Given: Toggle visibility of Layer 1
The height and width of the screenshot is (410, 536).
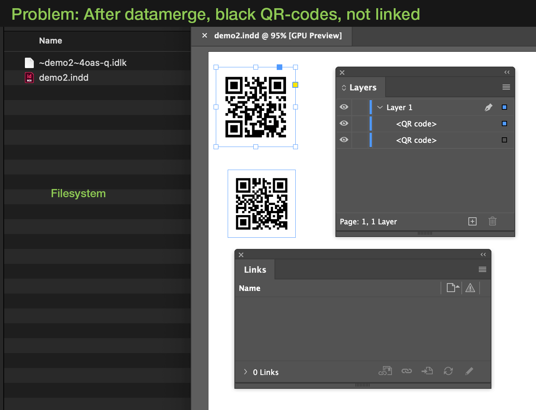Looking at the screenshot, I should click(x=344, y=107).
